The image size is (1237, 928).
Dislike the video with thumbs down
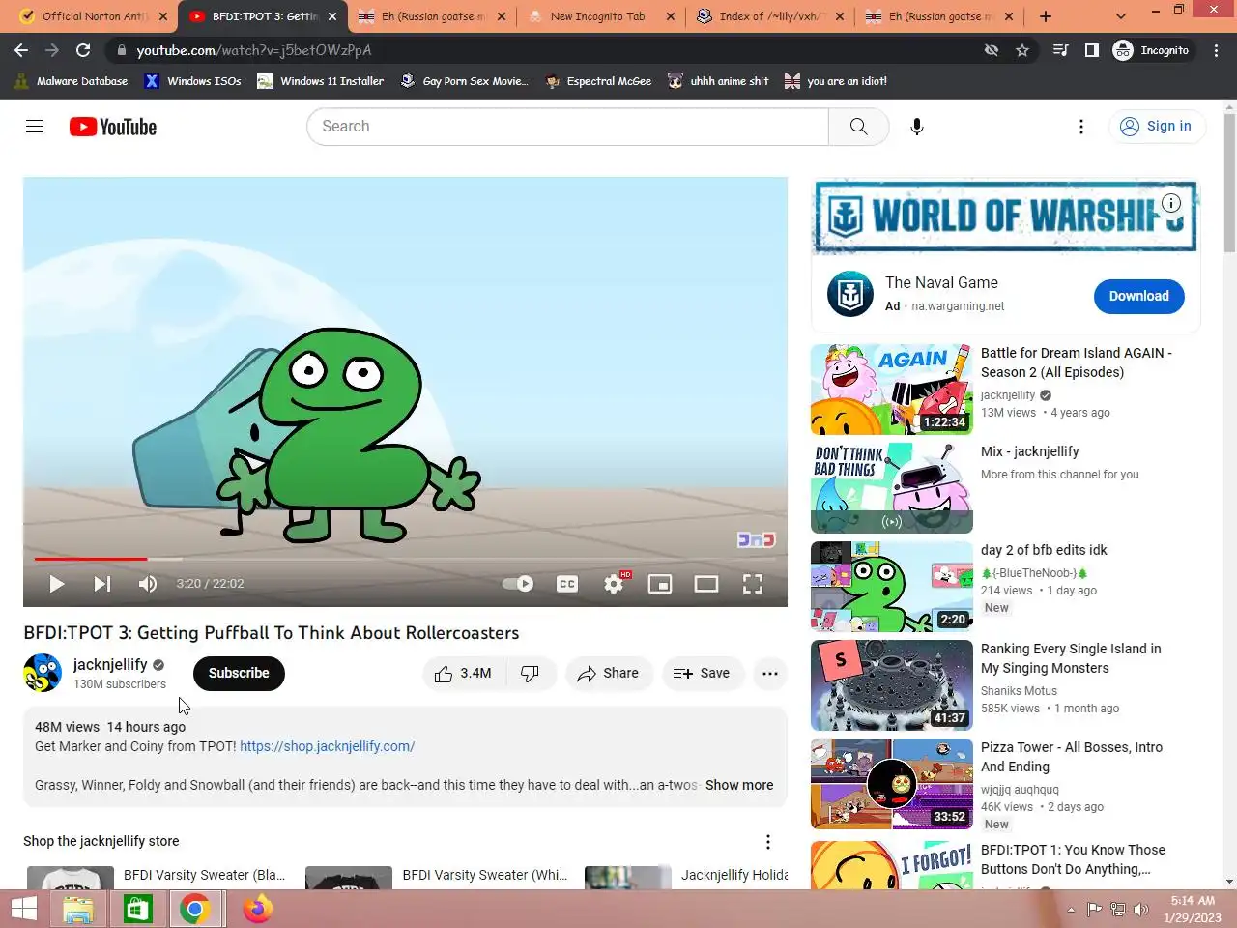pyautogui.click(x=530, y=674)
